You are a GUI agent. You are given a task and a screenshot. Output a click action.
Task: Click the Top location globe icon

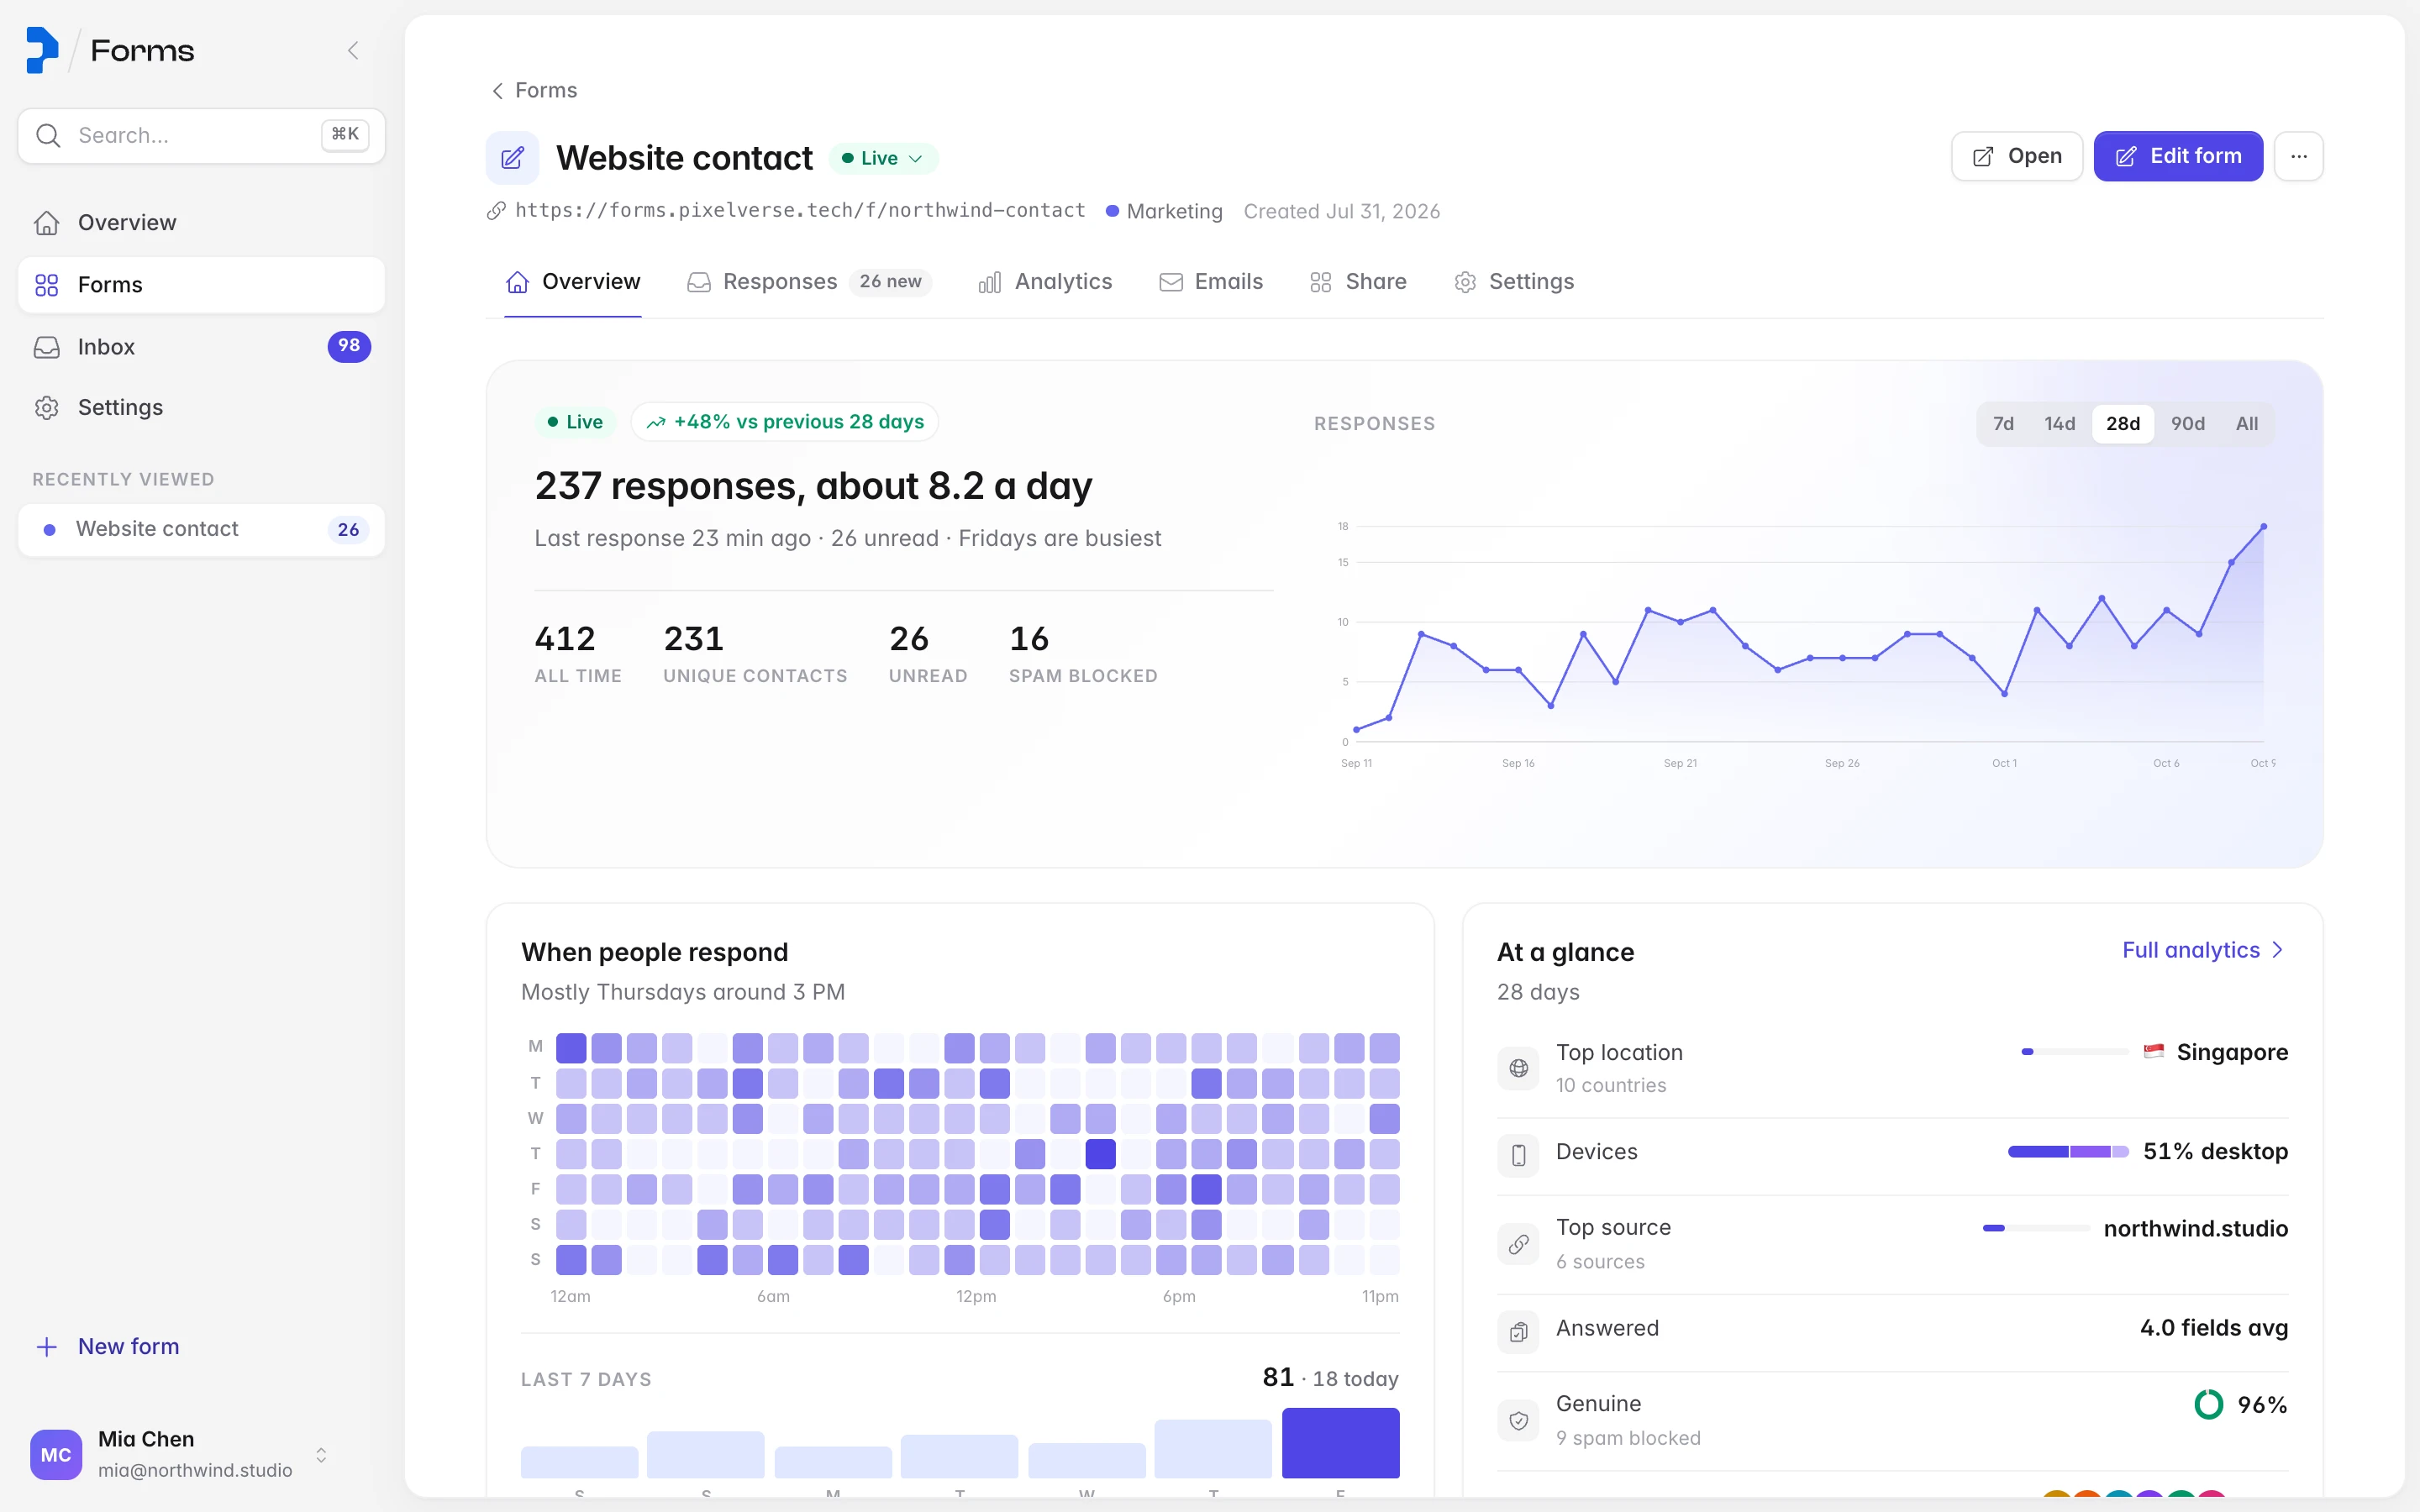[x=1518, y=1068]
